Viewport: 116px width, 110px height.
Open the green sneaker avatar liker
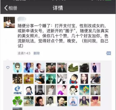73,68
